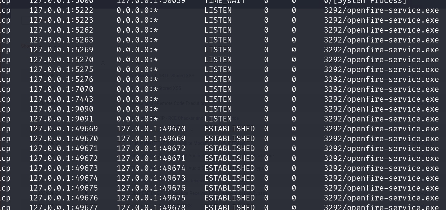This screenshot has height=210, width=446.
Task: Click foreign address 0.0.0.0:* in the port 5223 row
Action: pos(137,20)
